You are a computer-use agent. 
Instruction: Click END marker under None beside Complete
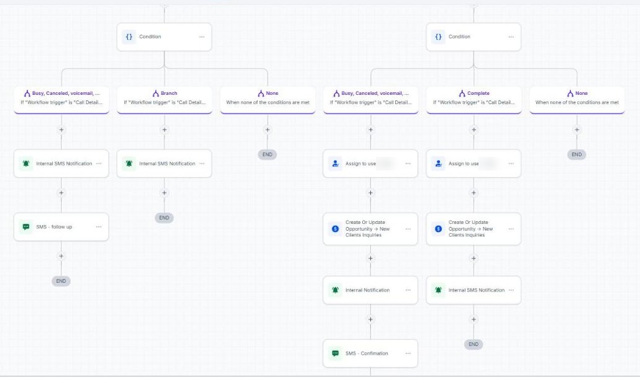(577, 154)
